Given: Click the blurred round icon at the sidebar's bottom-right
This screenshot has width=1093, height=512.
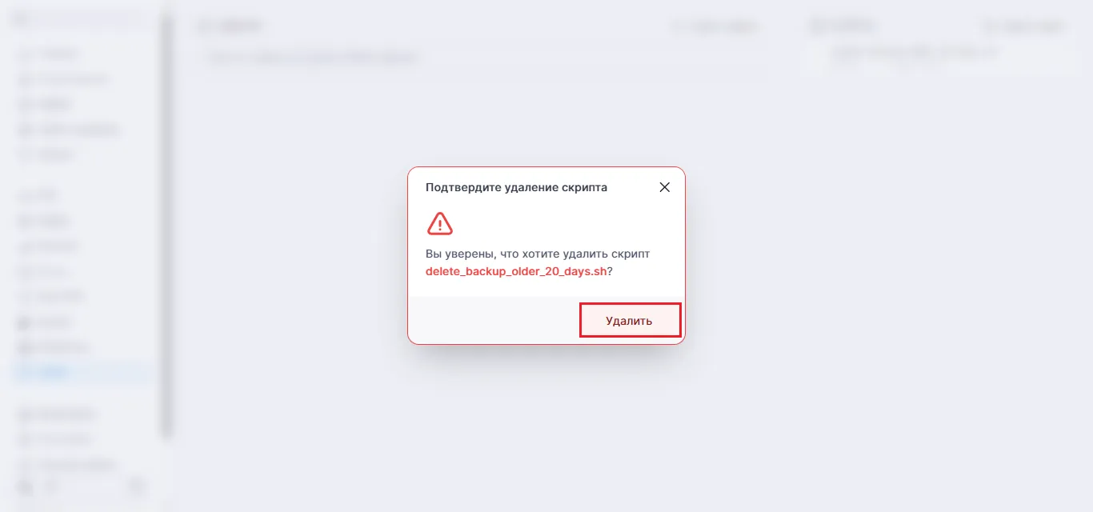Looking at the screenshot, I should pos(136,486).
